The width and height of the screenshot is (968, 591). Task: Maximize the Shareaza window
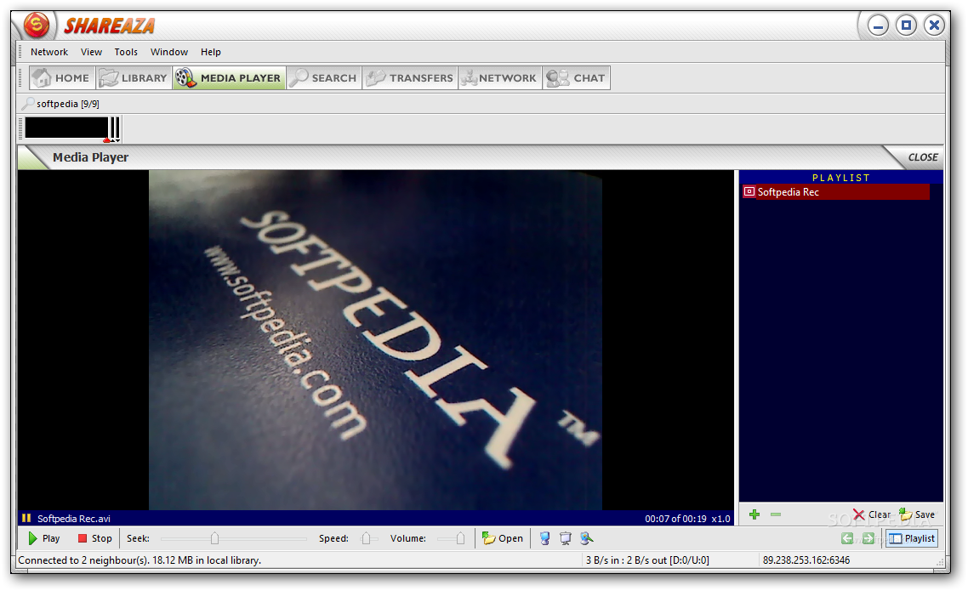(x=906, y=26)
